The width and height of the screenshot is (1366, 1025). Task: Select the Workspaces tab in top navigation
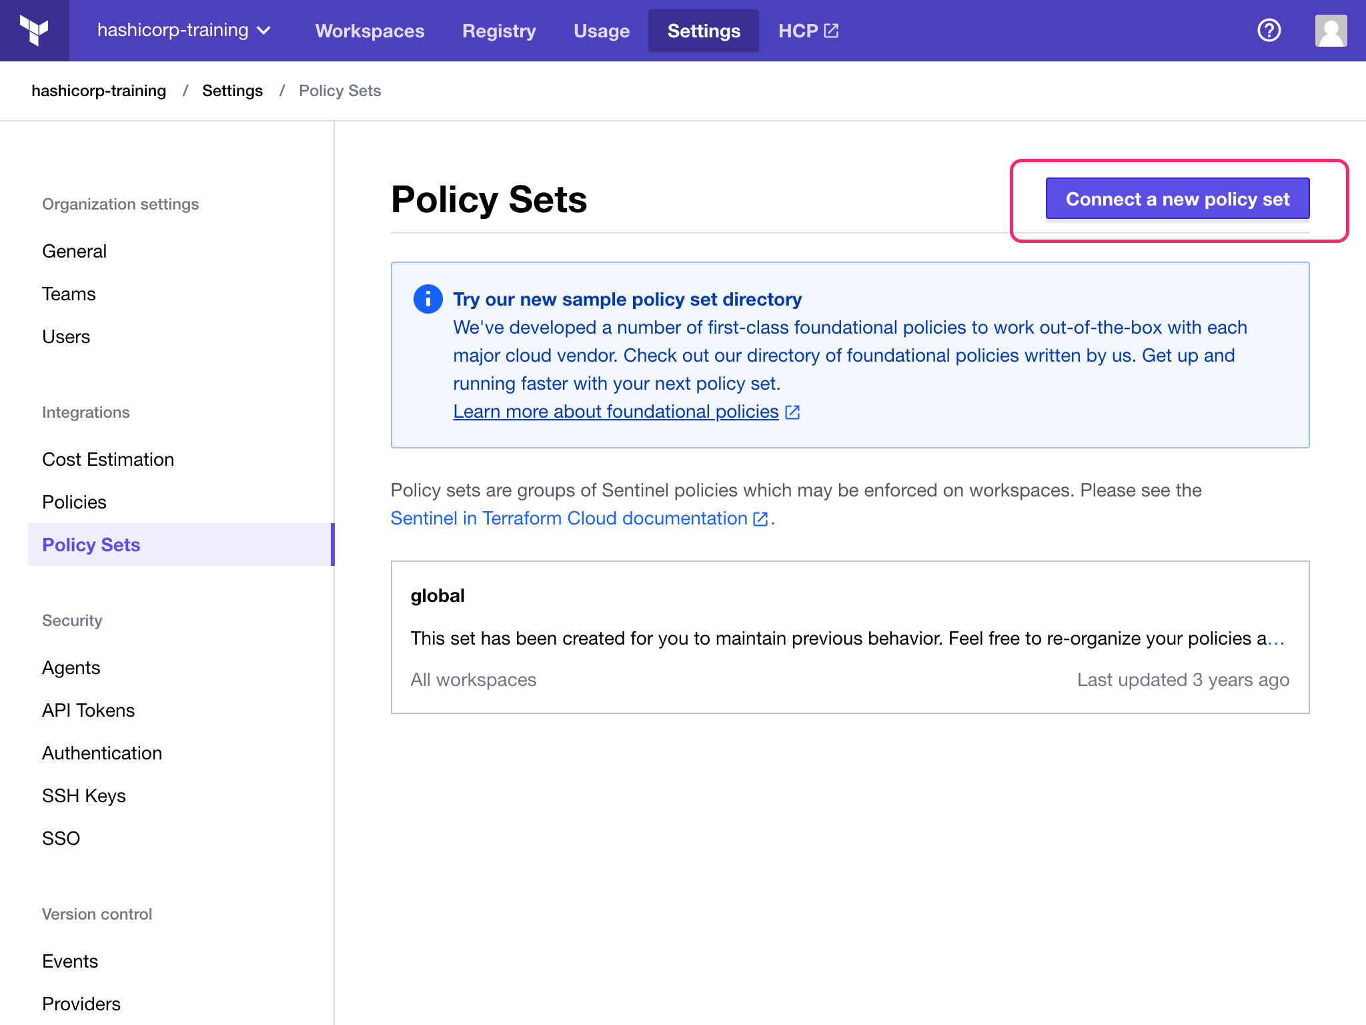[x=370, y=30]
